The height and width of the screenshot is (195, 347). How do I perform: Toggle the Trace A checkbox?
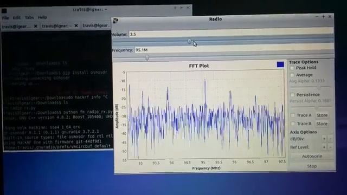pyautogui.click(x=293, y=115)
